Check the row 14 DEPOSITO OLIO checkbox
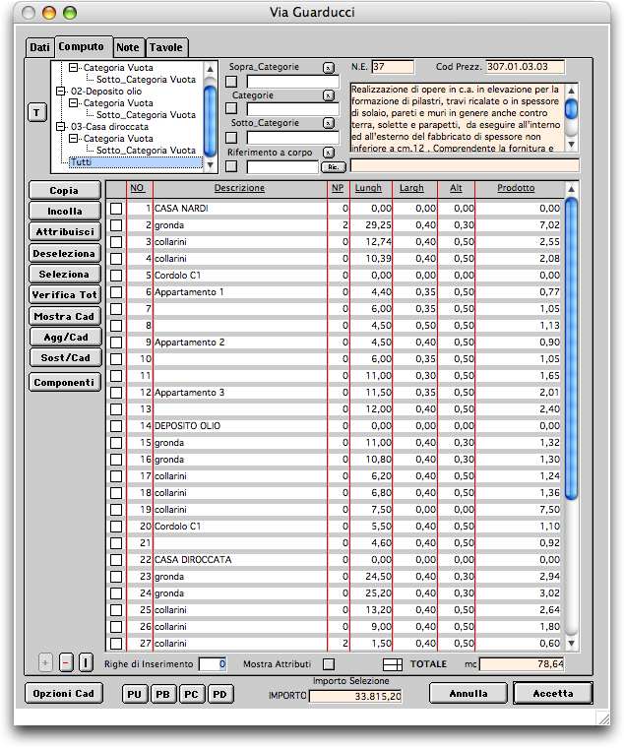The image size is (624, 748). (116, 426)
